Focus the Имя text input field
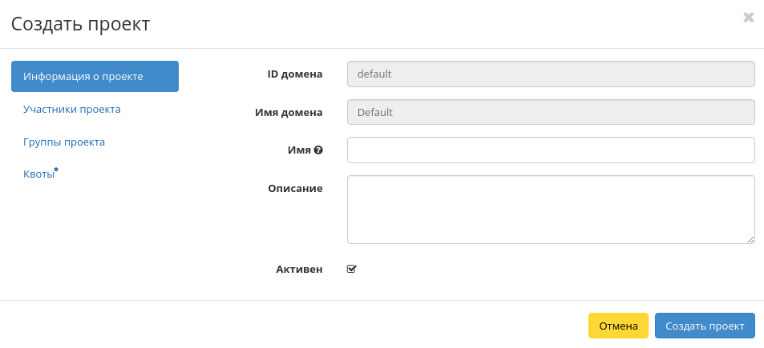 (551, 150)
